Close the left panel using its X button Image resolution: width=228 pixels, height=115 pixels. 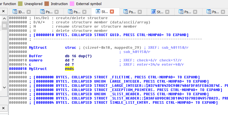click(4, 11)
